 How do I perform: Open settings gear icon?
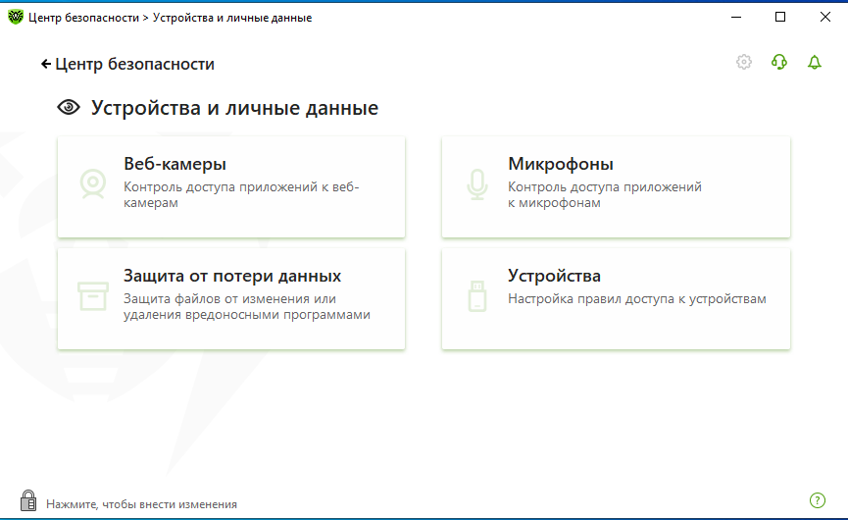[x=744, y=62]
